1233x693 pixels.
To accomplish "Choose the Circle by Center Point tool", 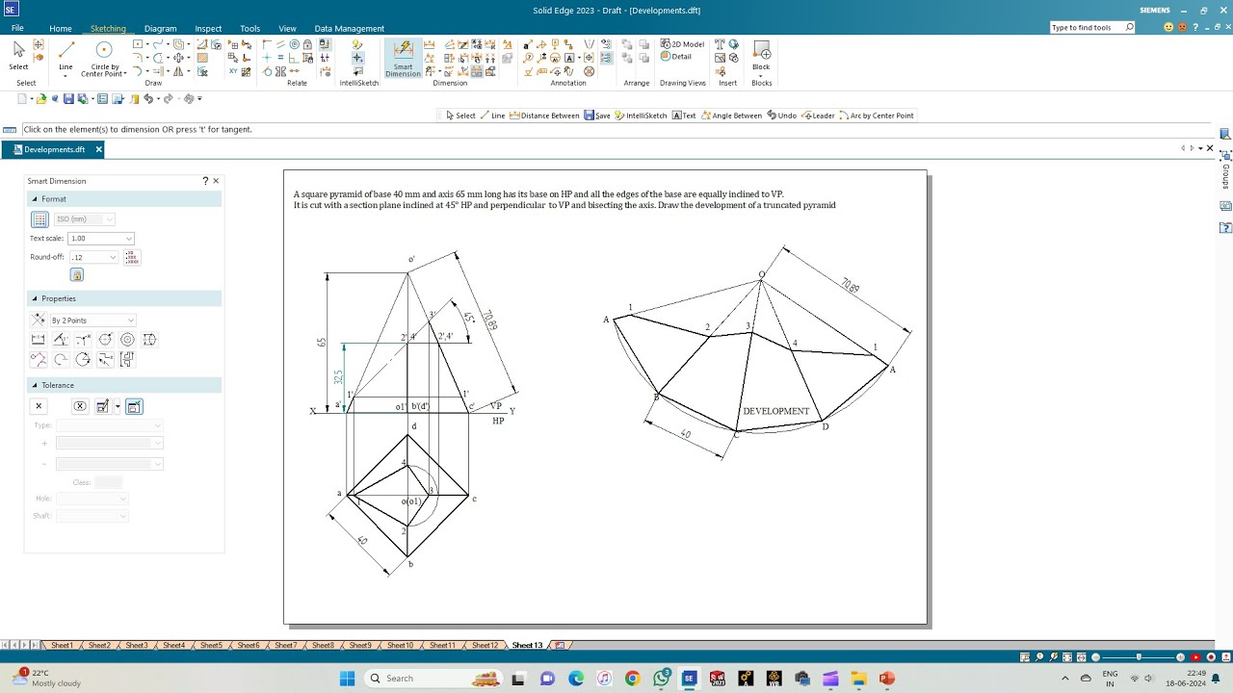I will [x=104, y=59].
